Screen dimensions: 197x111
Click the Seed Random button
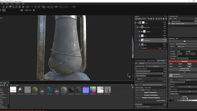(x=188, y=80)
